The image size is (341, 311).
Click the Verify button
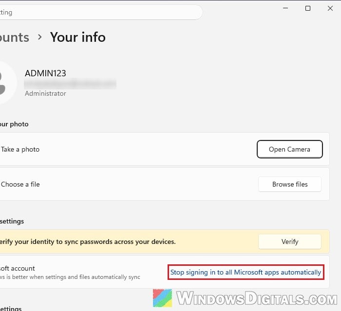click(290, 242)
